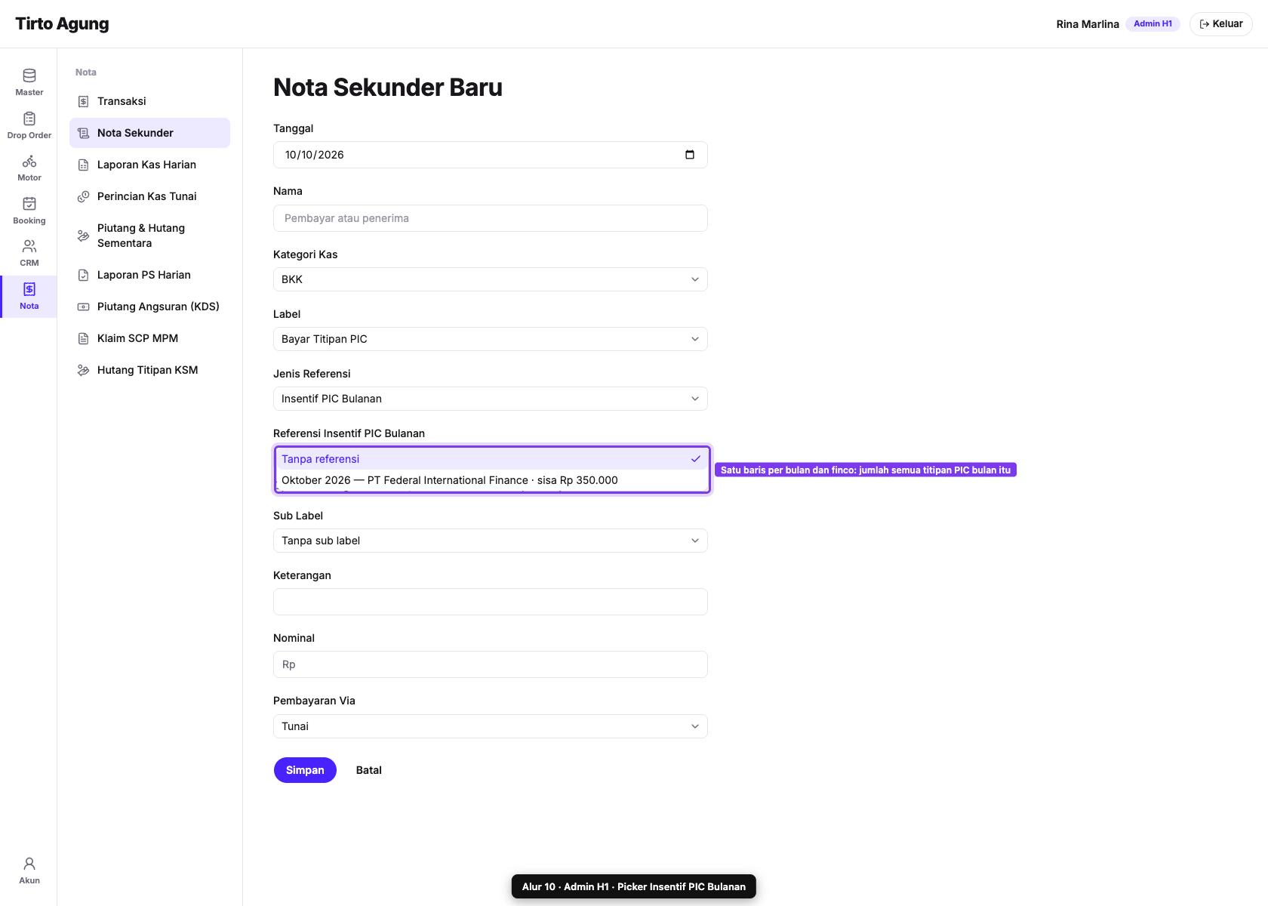
Task: Expand the Kategori Kas dropdown
Action: 491,279
